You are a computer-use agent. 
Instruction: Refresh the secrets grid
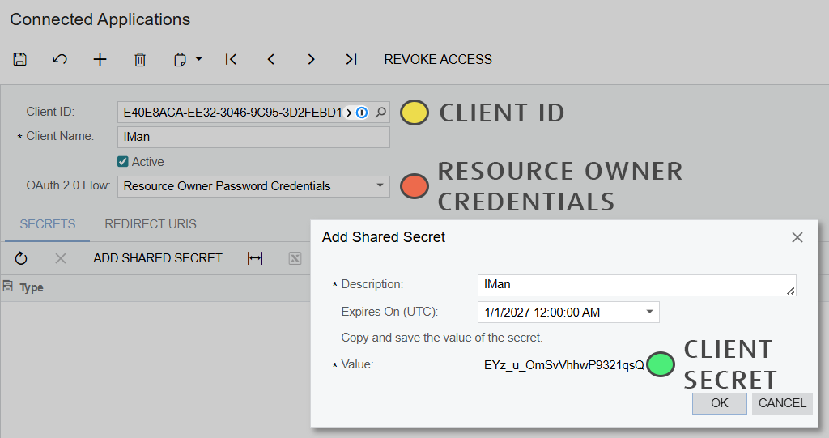[21, 258]
